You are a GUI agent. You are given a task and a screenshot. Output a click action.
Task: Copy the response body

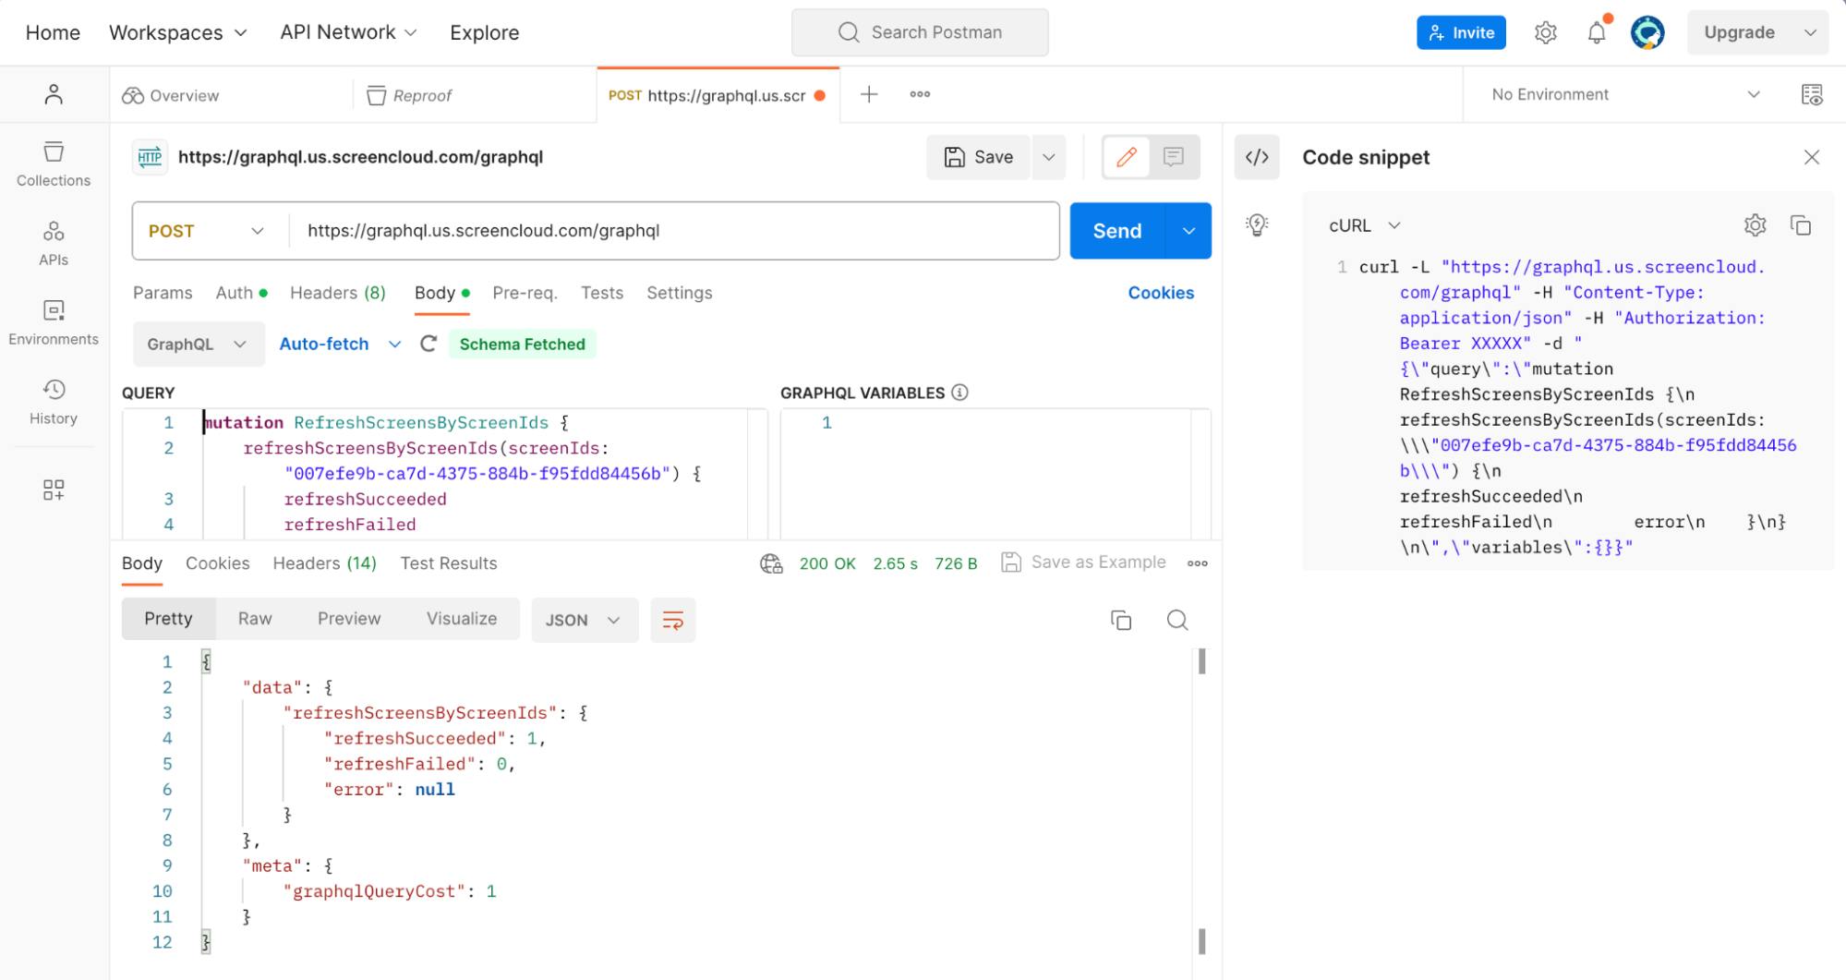[1121, 620]
